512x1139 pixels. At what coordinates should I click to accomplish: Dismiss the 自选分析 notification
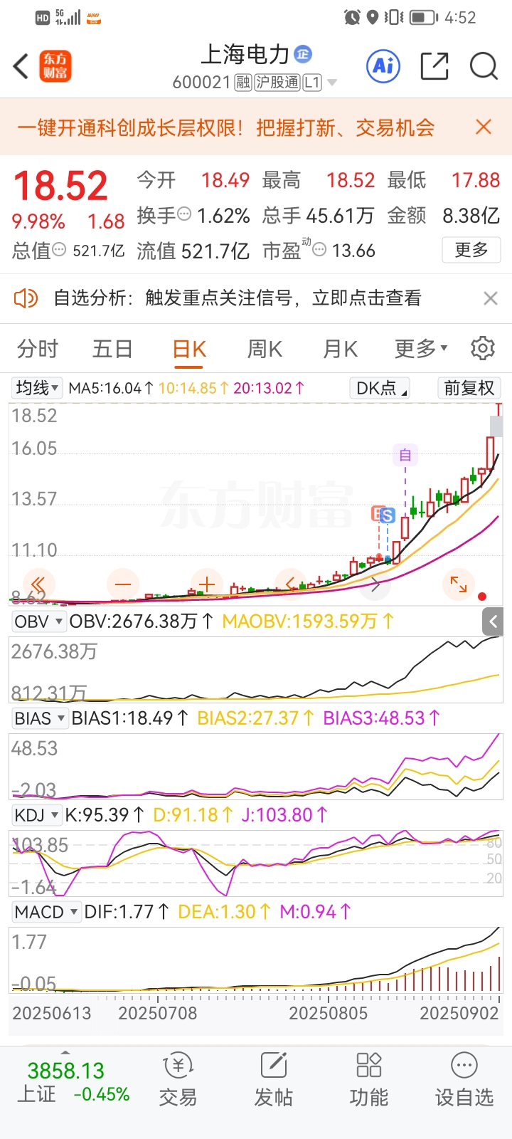(491, 298)
